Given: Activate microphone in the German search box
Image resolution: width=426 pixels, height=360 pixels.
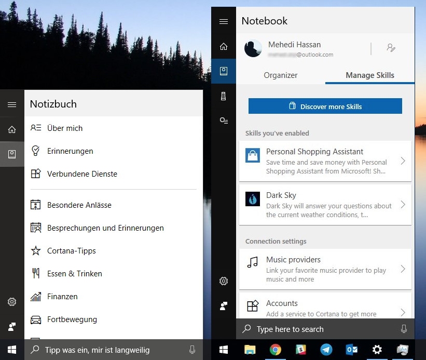Looking at the screenshot, I should tap(192, 350).
